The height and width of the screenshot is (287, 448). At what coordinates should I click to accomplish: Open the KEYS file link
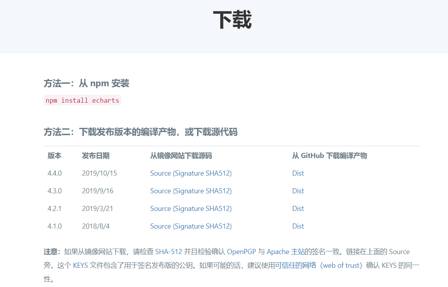pos(80,265)
